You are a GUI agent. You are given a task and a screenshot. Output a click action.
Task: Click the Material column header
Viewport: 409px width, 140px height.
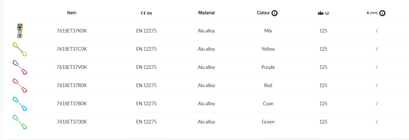[206, 13]
